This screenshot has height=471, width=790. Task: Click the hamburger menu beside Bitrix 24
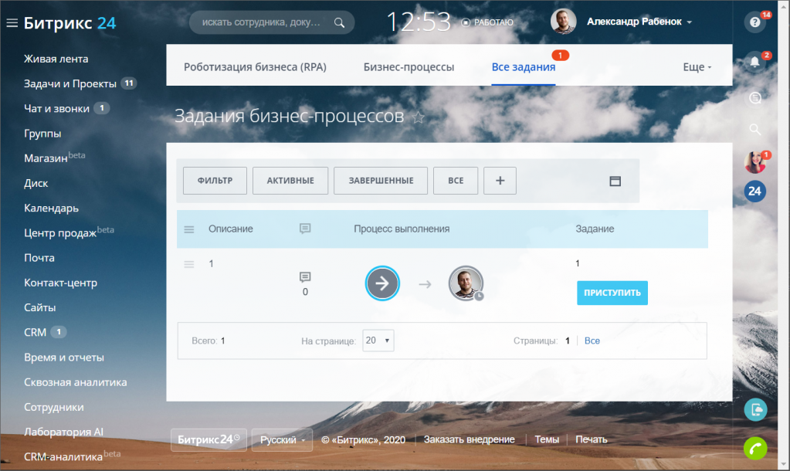coord(12,23)
